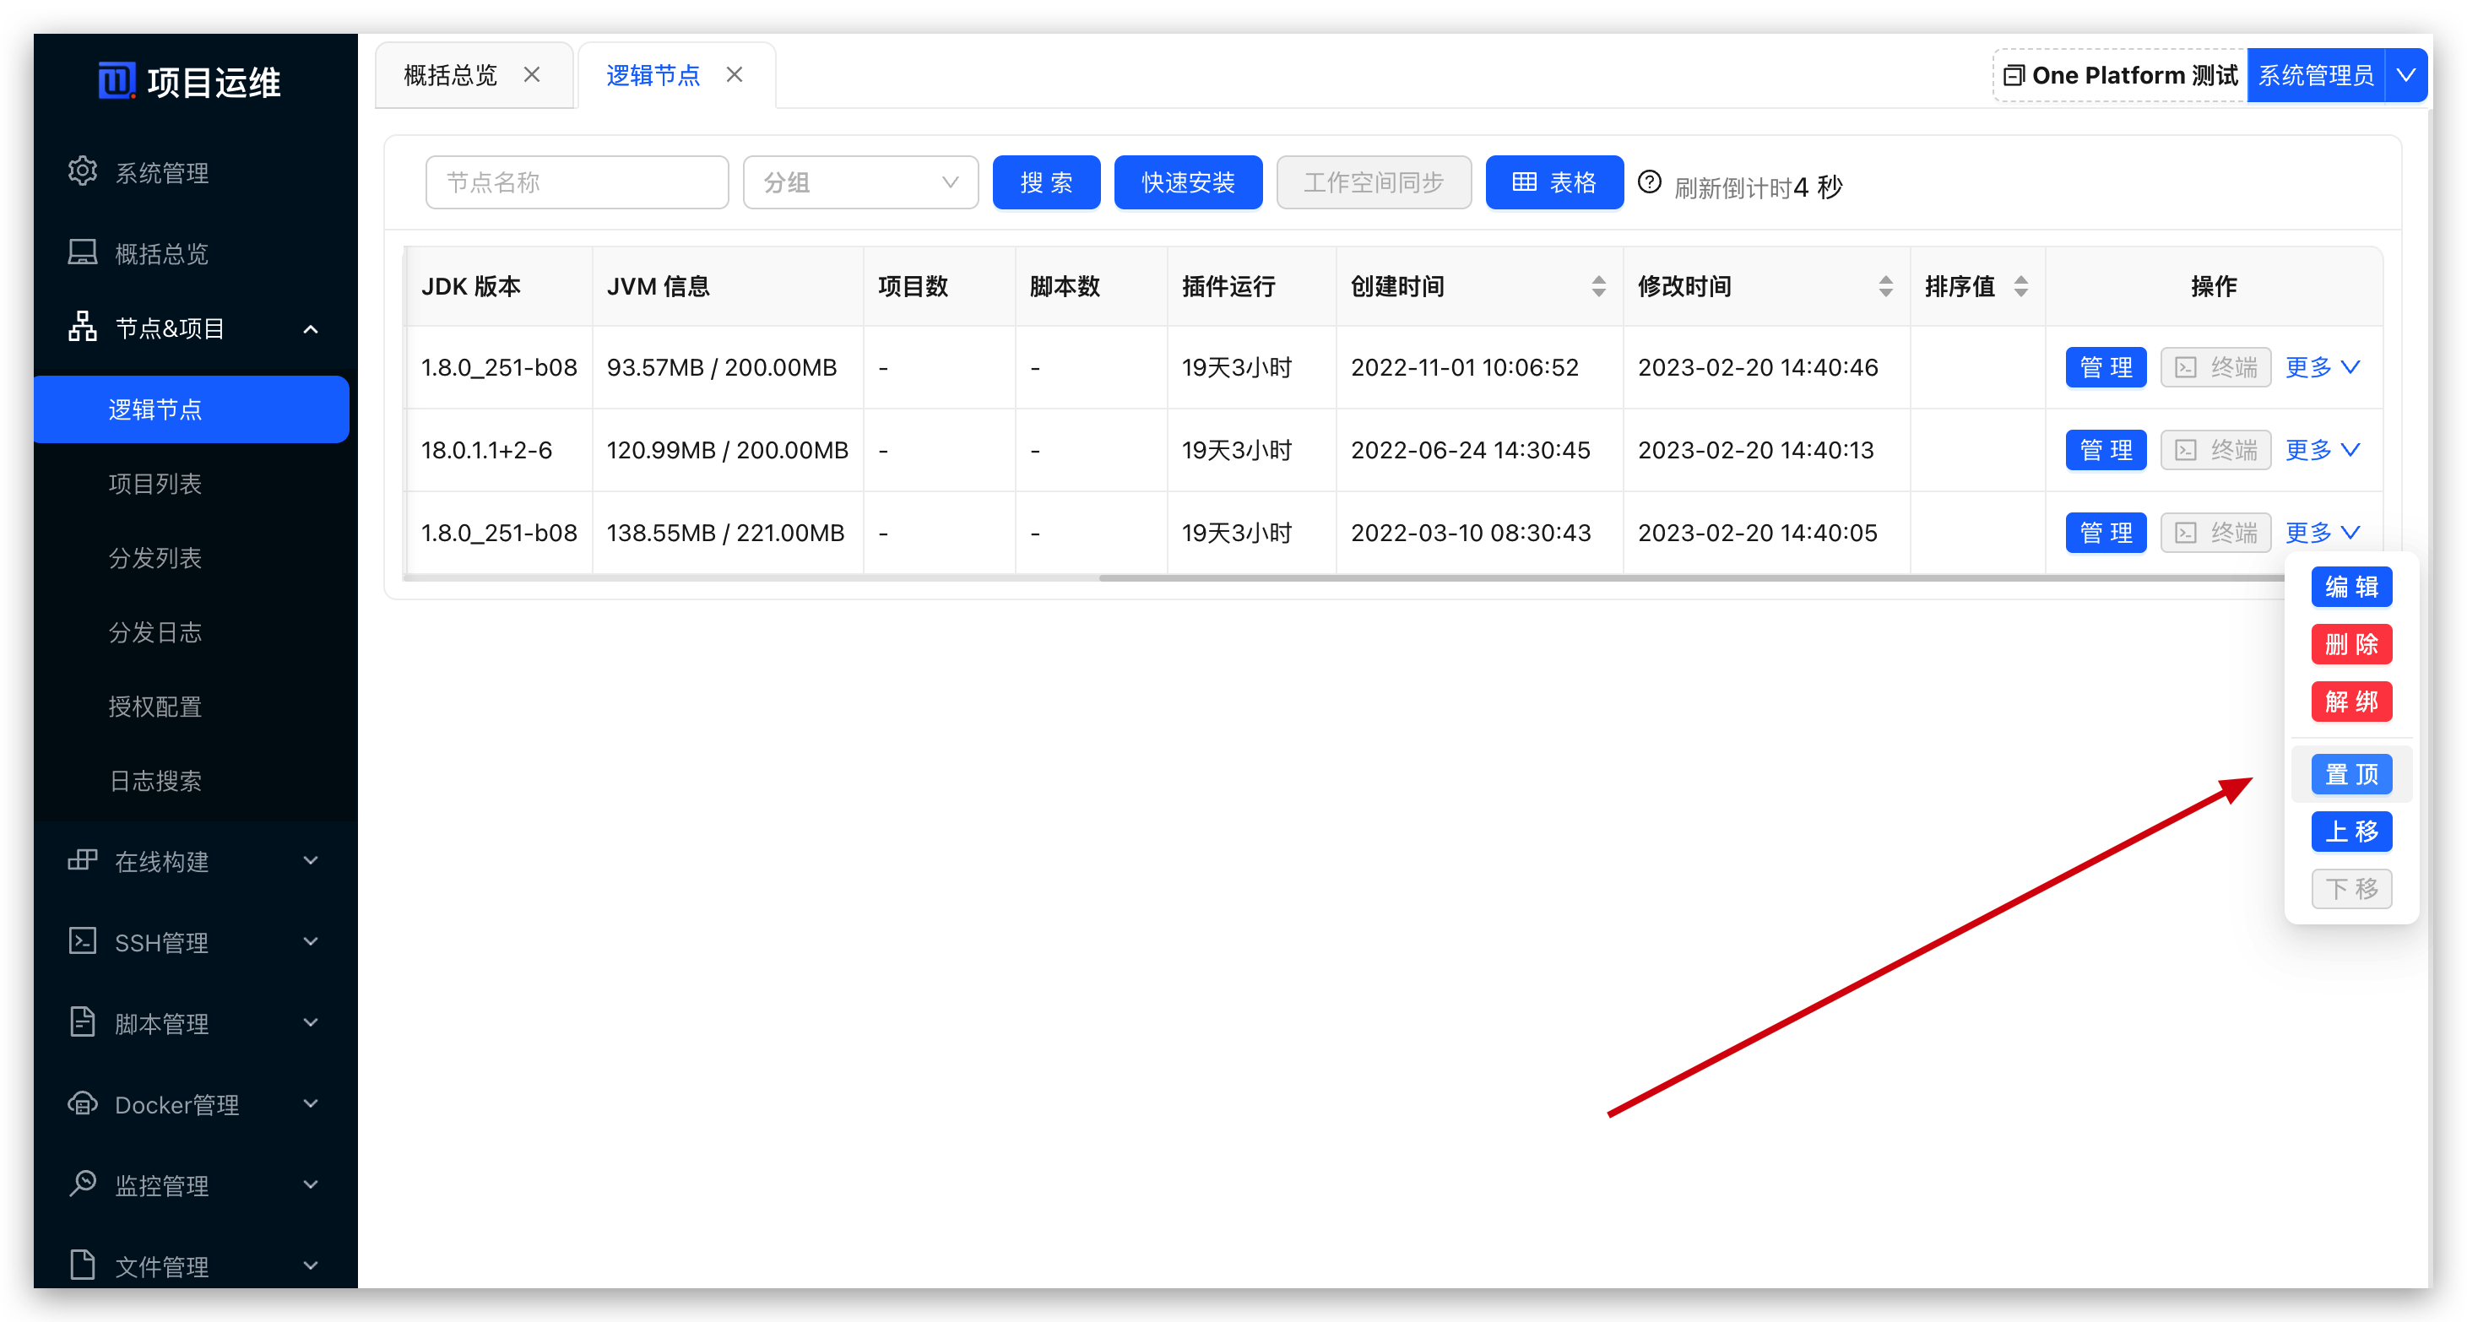Collapse the 节点&项目 sidebar section

coord(192,328)
